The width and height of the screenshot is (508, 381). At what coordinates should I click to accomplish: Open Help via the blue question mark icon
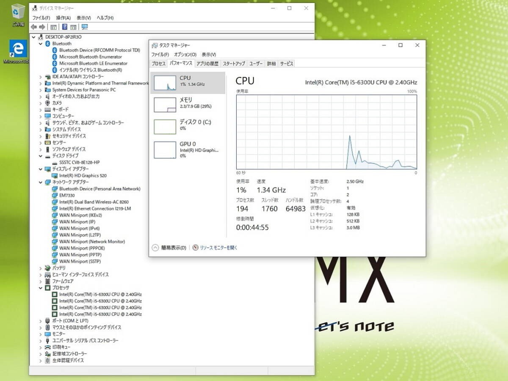click(65, 27)
